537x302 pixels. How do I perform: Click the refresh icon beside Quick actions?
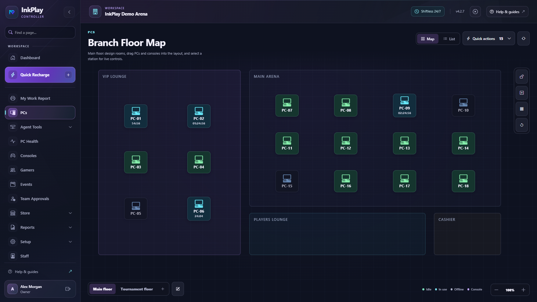pyautogui.click(x=524, y=39)
